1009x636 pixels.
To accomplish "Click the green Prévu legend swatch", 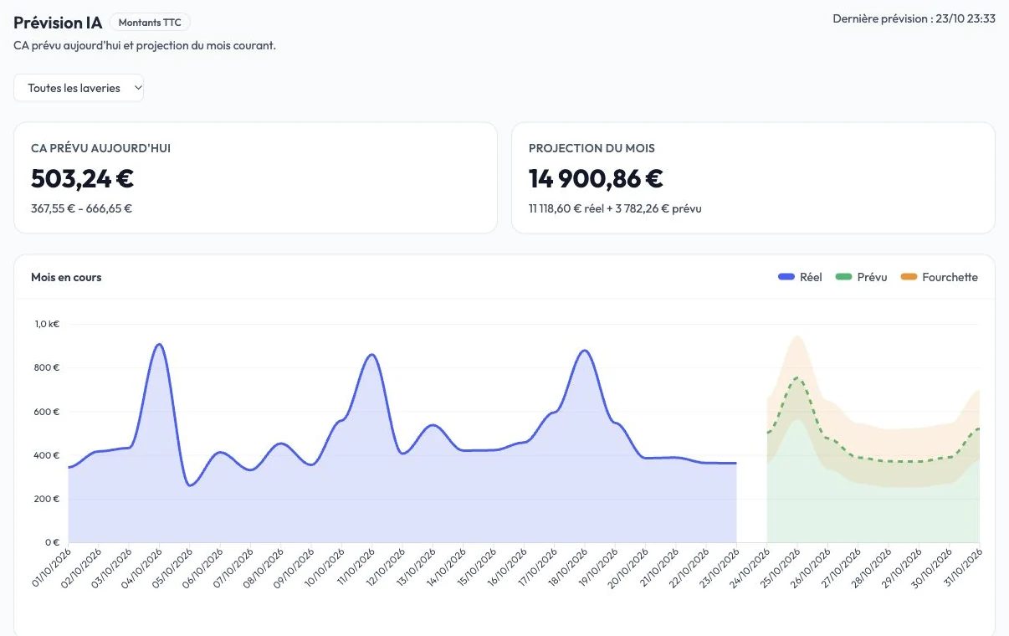I will (843, 277).
